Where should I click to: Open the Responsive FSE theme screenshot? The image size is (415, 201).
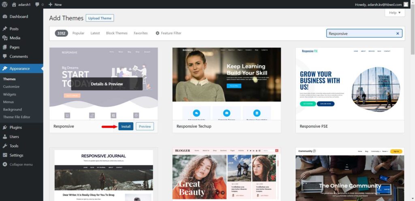click(x=350, y=84)
